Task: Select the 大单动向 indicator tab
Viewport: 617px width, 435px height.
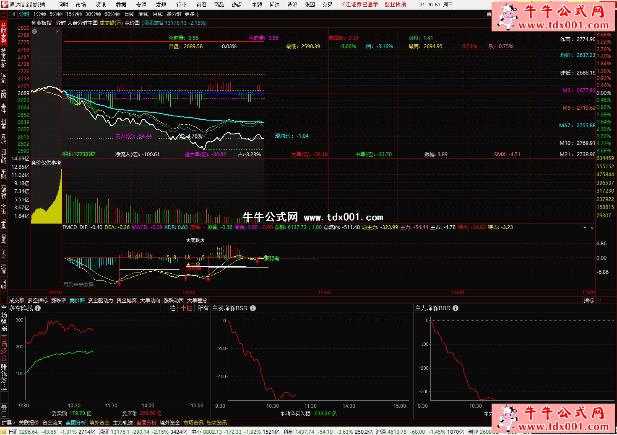Action: point(150,300)
